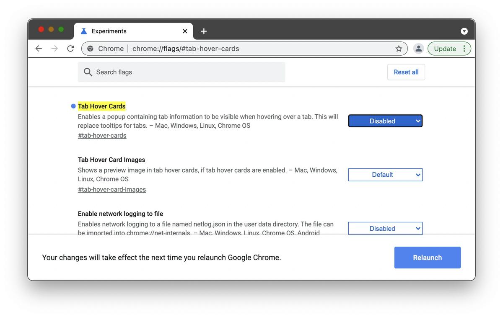This screenshot has height=317, width=503.
Task: Open the network logging to file dropdown
Action: (x=385, y=228)
